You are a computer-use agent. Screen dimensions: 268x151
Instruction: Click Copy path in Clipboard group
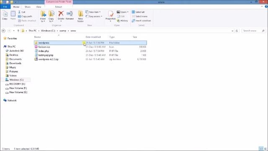(25, 16)
